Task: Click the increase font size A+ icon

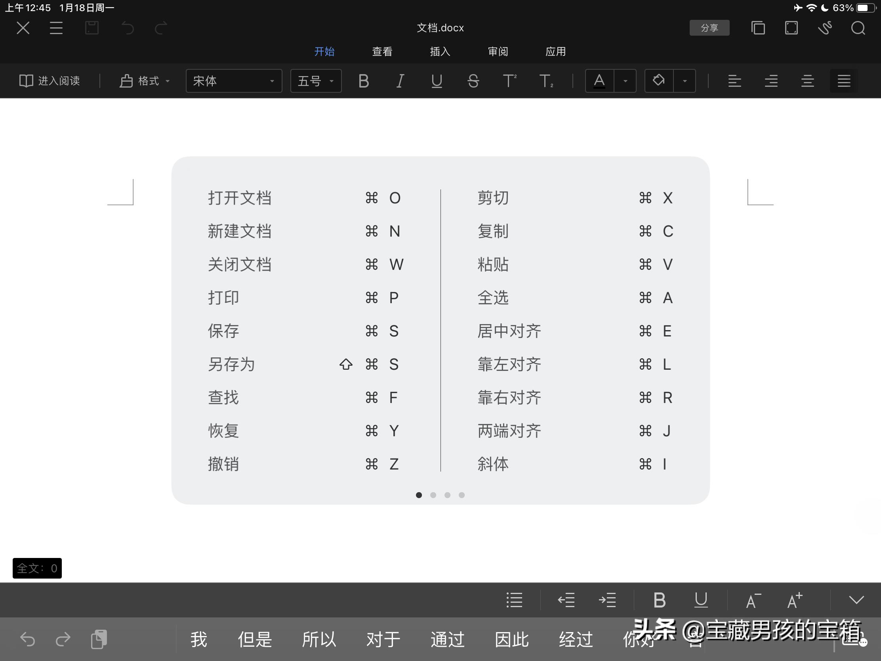Action: [793, 600]
